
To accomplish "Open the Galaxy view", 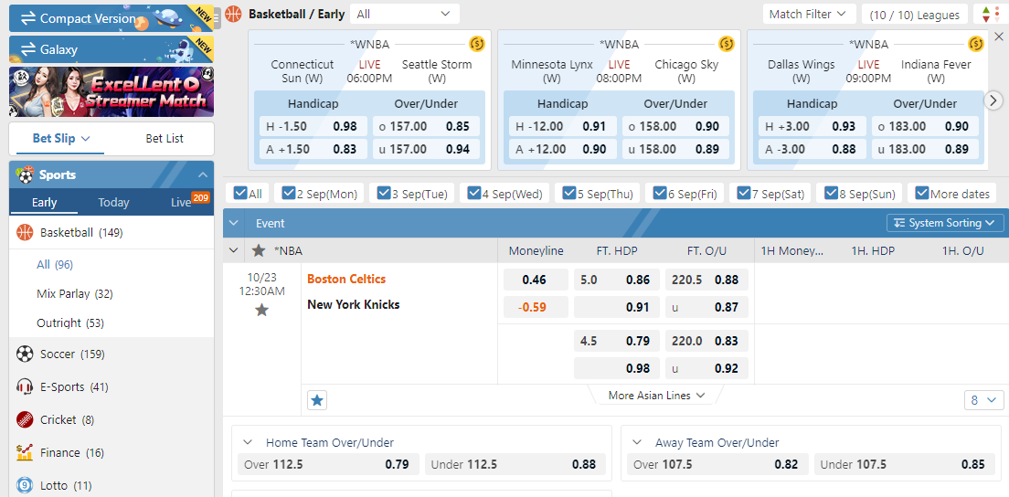I will (112, 49).
